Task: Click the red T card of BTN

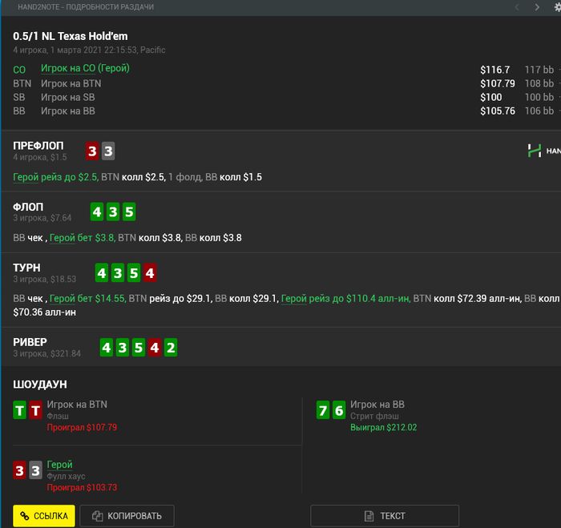Action: point(35,410)
